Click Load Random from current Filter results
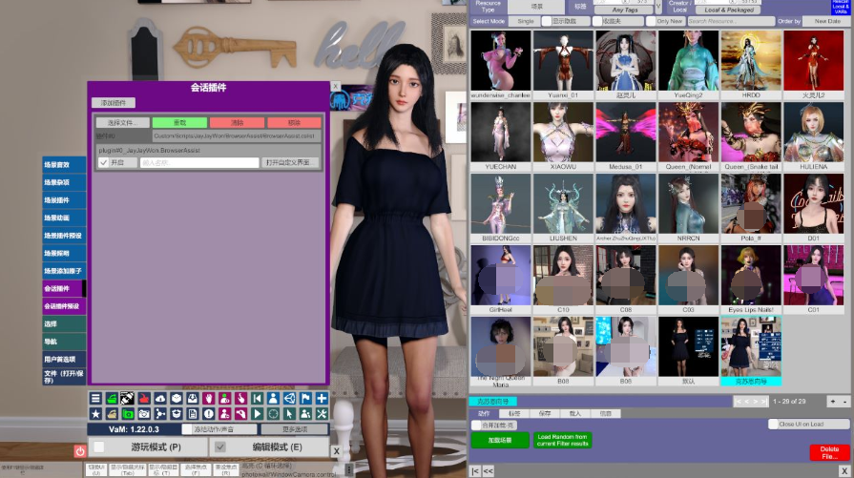 563,440
